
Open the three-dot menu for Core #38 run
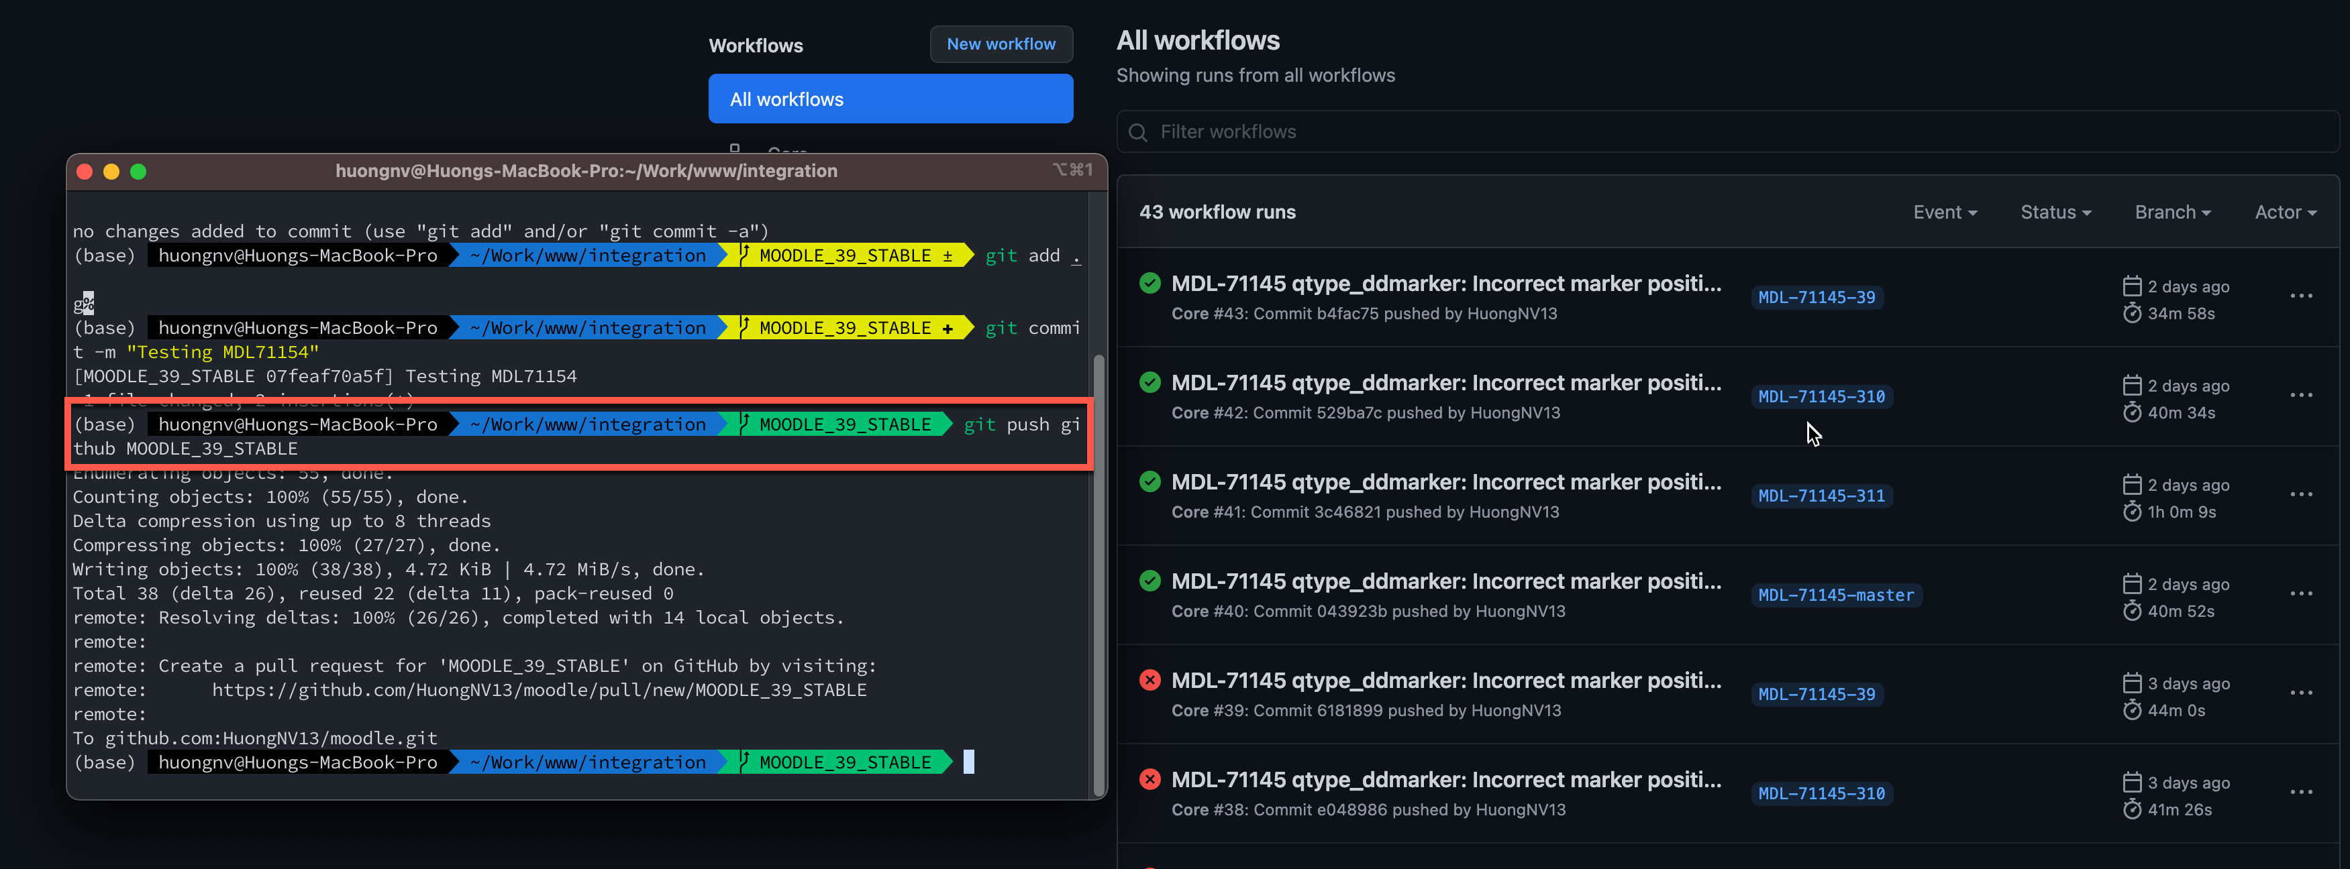pos(2301,793)
